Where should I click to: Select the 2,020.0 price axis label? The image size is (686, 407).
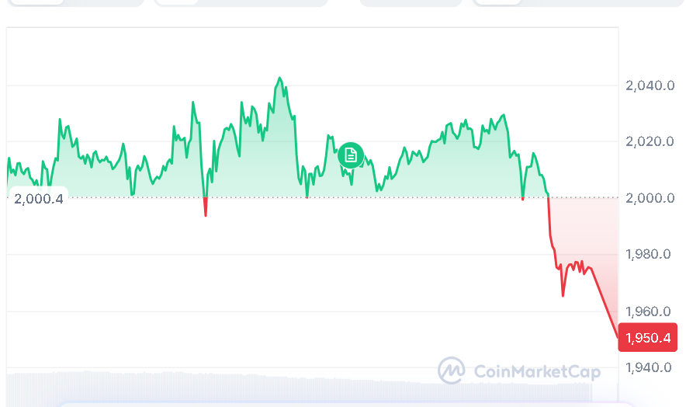pyautogui.click(x=649, y=141)
